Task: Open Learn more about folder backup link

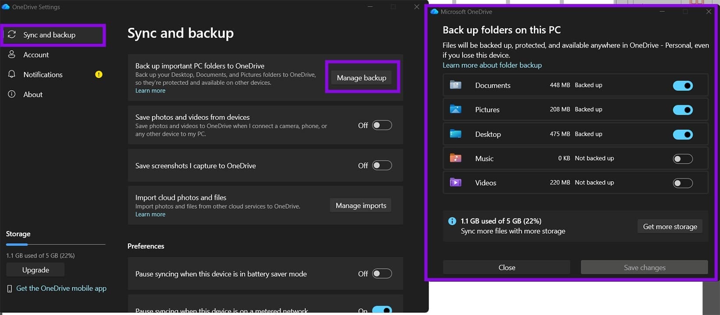Action: coord(492,65)
